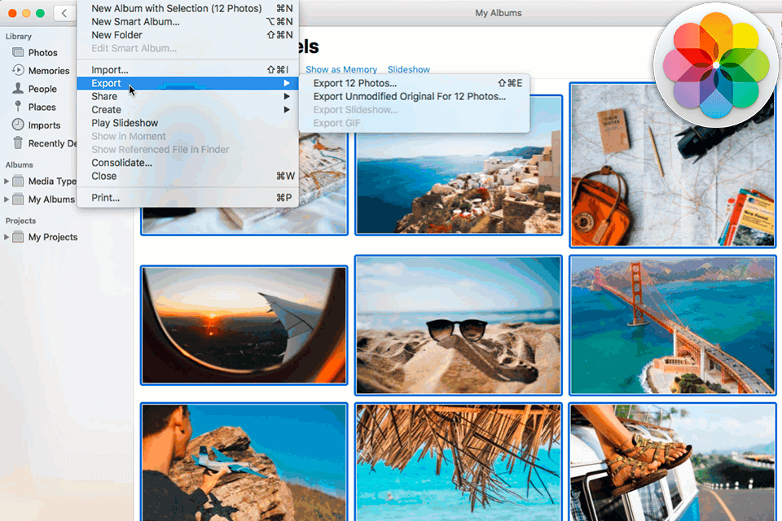Click the Imports label in sidebar

pyautogui.click(x=44, y=125)
